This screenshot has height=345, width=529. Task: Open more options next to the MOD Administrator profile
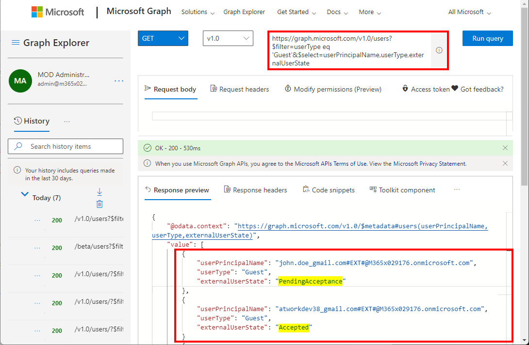point(119,81)
